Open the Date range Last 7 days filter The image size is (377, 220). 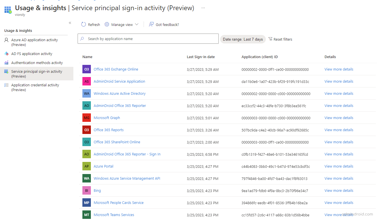(243, 39)
